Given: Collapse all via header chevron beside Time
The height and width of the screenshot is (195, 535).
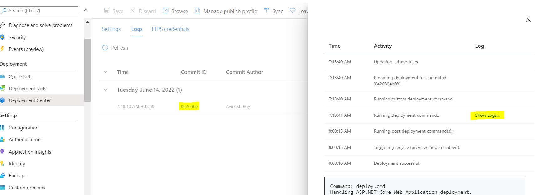Looking at the screenshot, I should [106, 72].
